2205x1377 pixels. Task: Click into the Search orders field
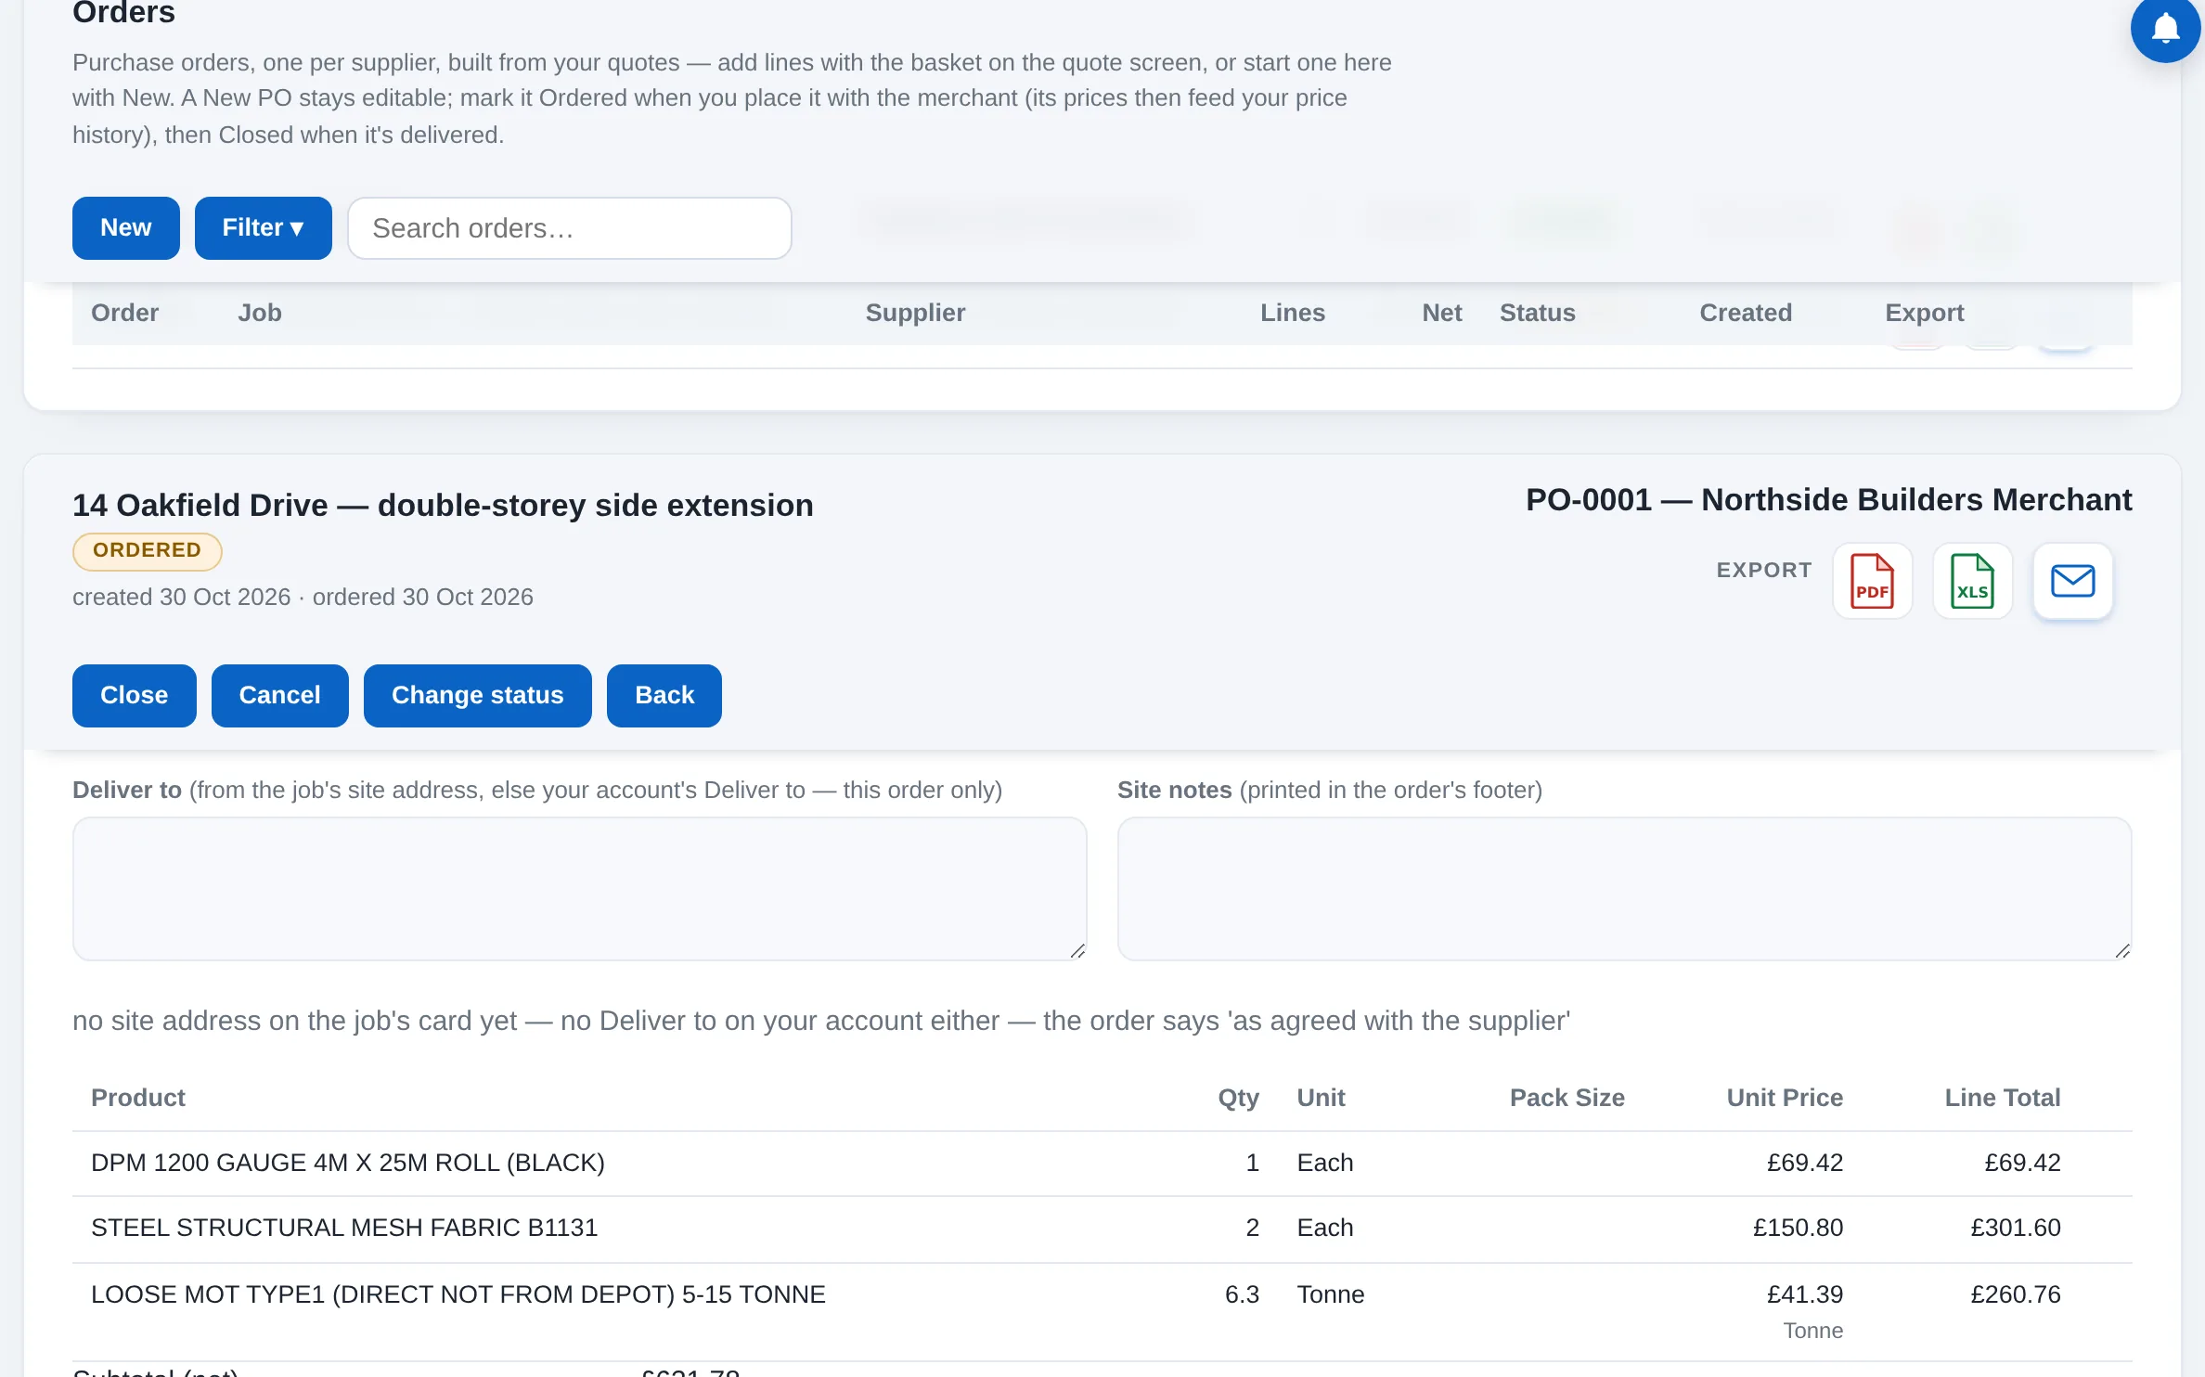point(569,228)
